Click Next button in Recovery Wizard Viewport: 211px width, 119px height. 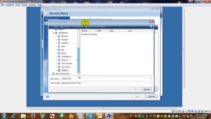point(138,96)
